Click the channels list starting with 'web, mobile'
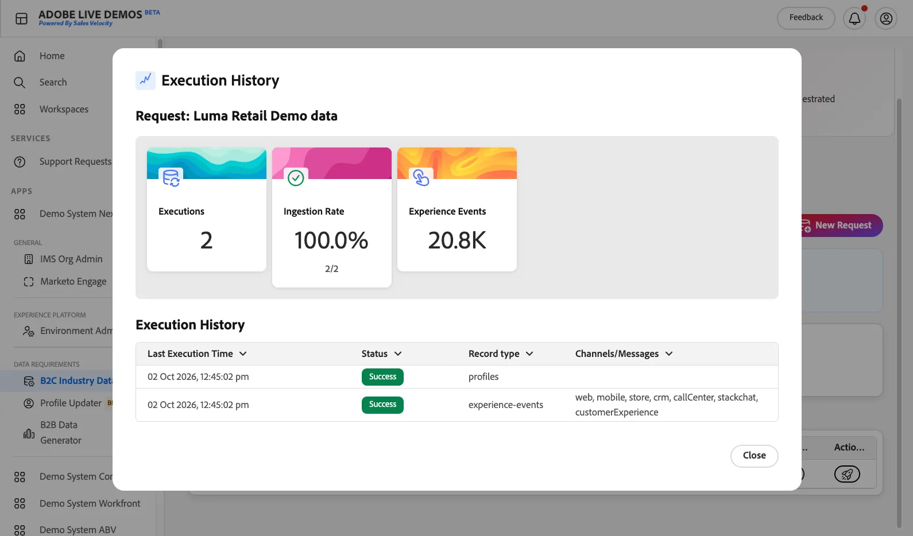 [667, 405]
